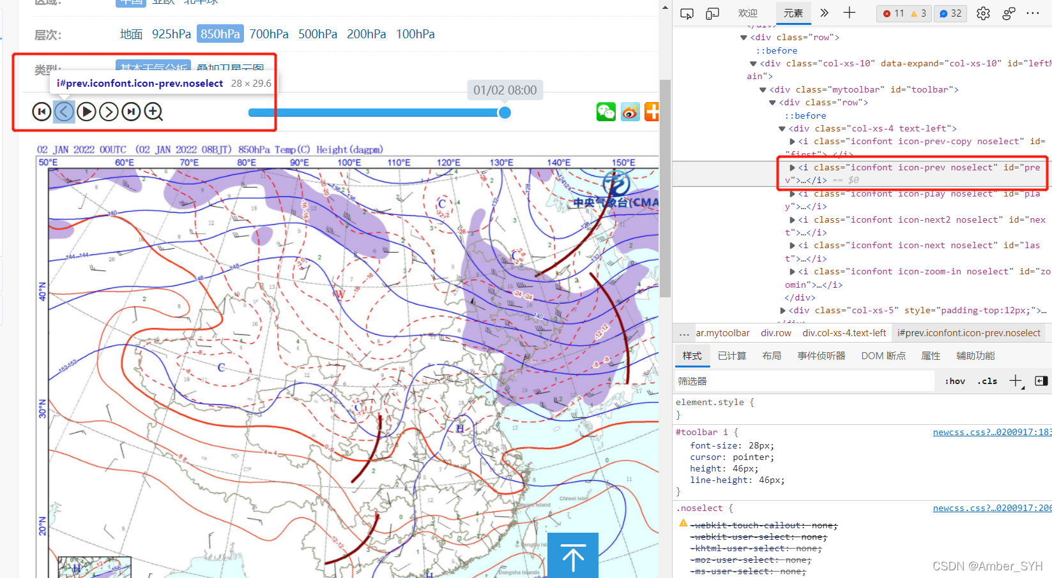Zoom in on the weather map
The width and height of the screenshot is (1052, 578).
(x=153, y=112)
